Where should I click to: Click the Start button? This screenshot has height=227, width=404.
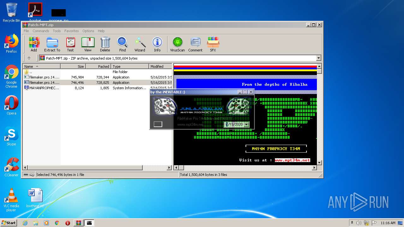point(9,223)
